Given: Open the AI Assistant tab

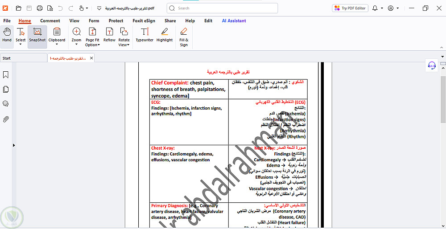Looking at the screenshot, I should 234,21.
